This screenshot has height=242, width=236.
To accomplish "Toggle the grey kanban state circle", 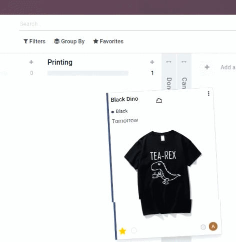I will pyautogui.click(x=203, y=227).
